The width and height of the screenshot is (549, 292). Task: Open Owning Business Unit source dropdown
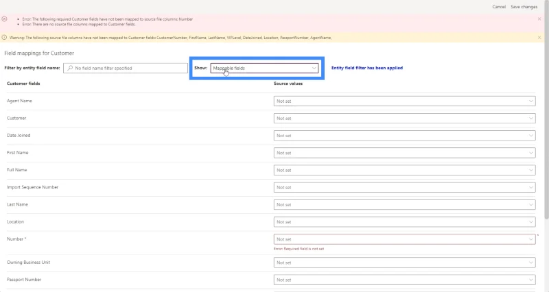tap(404, 263)
